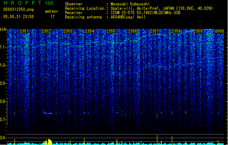Click the 'Receiving antenna' field label

pos(83,17)
